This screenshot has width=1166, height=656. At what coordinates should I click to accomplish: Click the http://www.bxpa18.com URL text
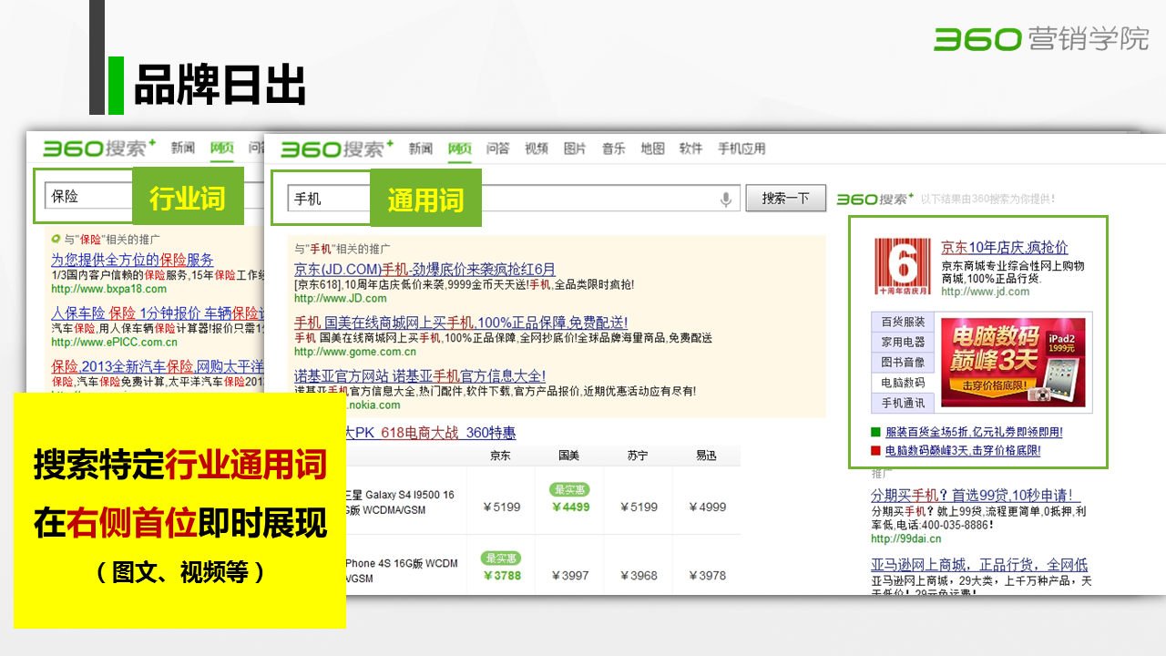pos(109,289)
